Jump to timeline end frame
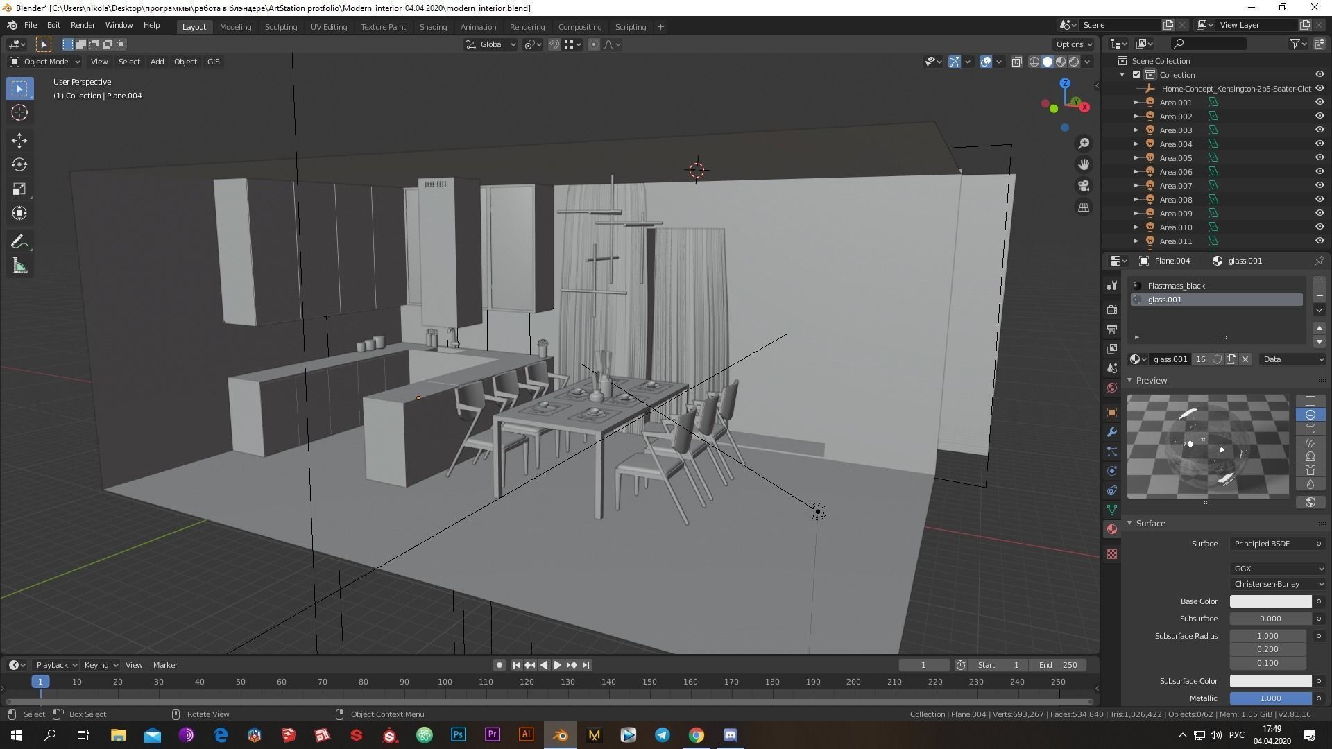The height and width of the screenshot is (749, 1332). point(586,665)
